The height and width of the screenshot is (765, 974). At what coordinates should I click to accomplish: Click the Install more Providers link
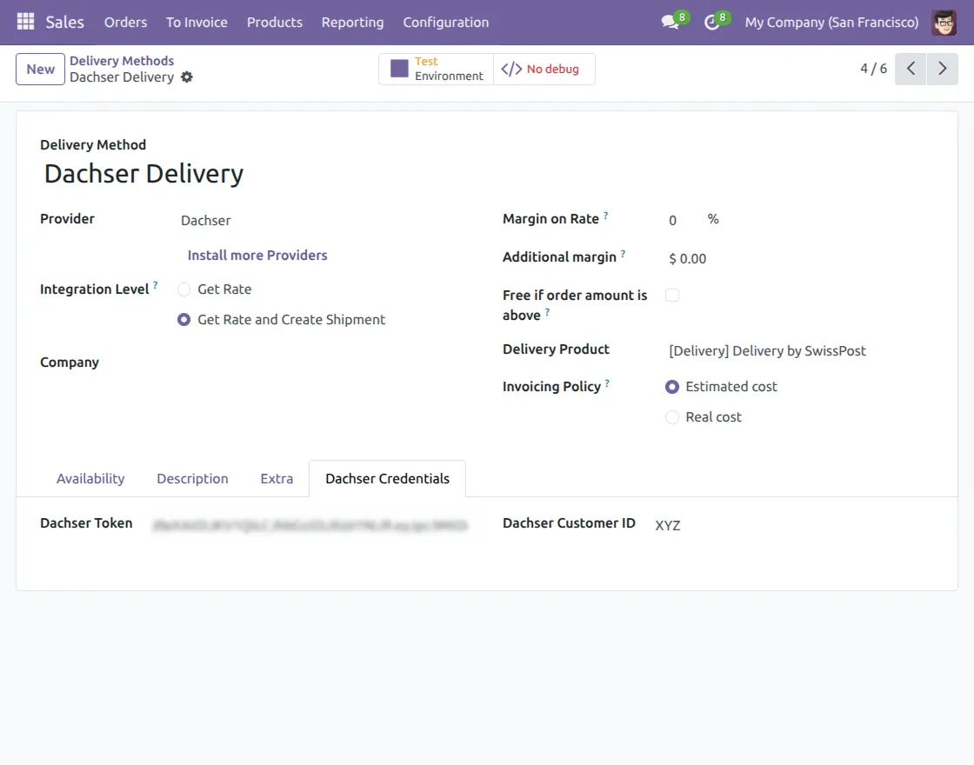(x=257, y=256)
